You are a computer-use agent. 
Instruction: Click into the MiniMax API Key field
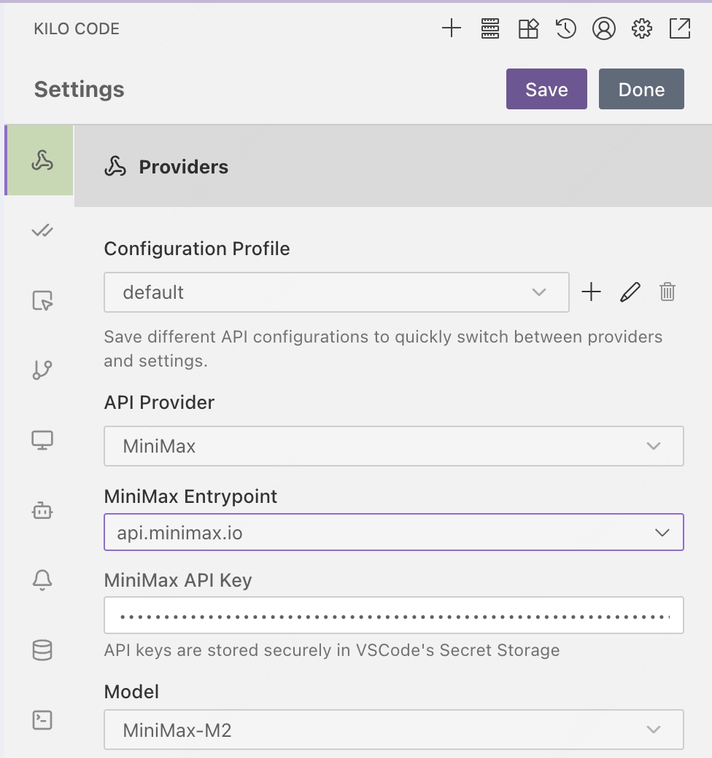(x=393, y=617)
